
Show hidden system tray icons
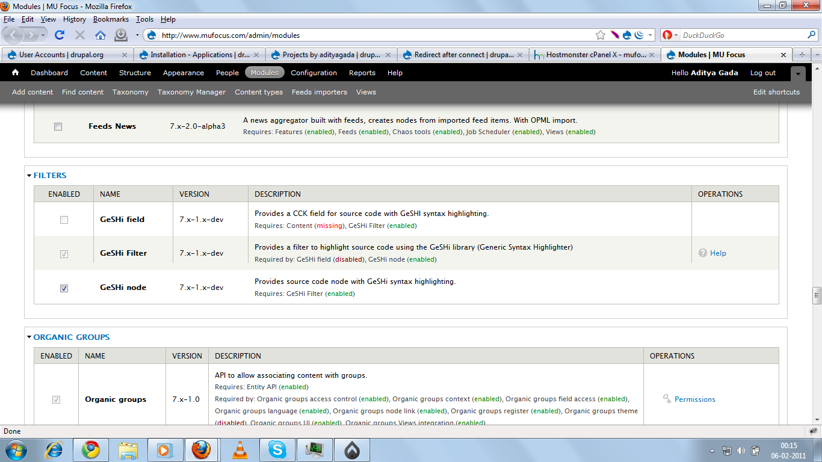tap(713, 451)
